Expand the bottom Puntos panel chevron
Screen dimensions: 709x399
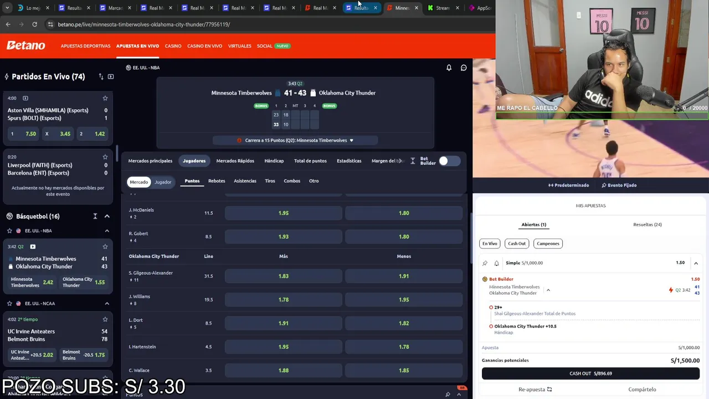coord(459,394)
